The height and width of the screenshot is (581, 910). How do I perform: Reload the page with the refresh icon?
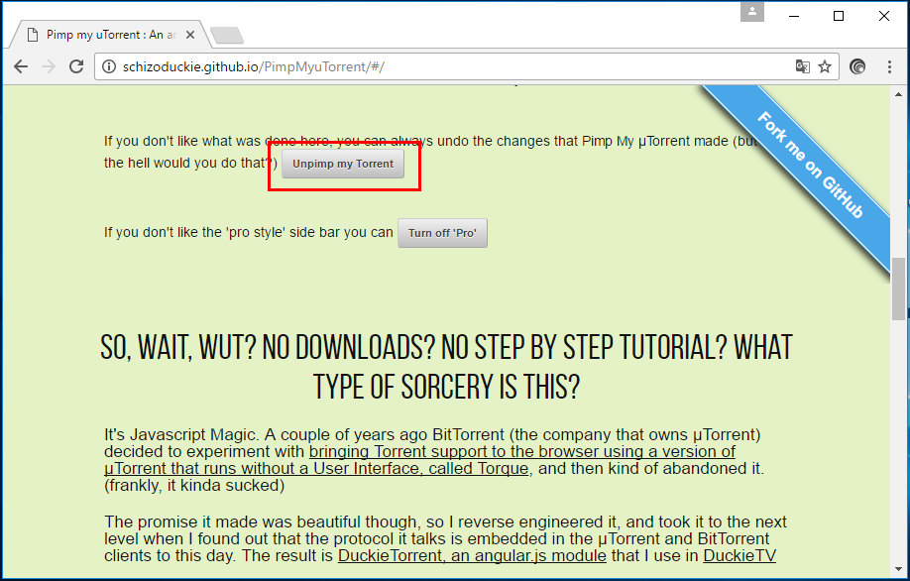pyautogui.click(x=76, y=66)
